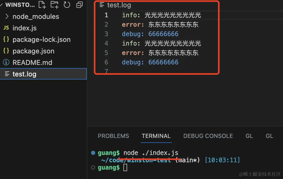Click the New Folder icon in explorer header
283x179 pixels.
pos(54,5)
